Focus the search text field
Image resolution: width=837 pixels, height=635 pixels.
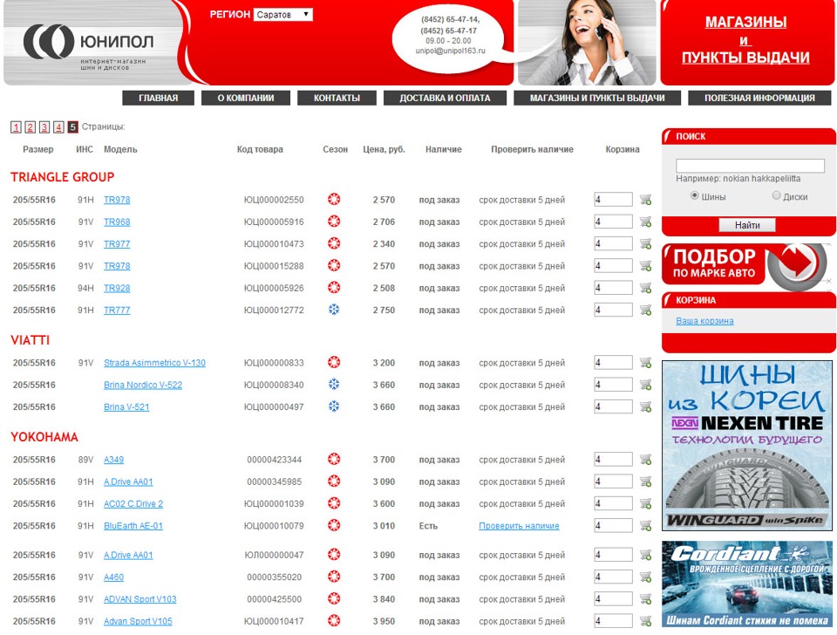(750, 166)
